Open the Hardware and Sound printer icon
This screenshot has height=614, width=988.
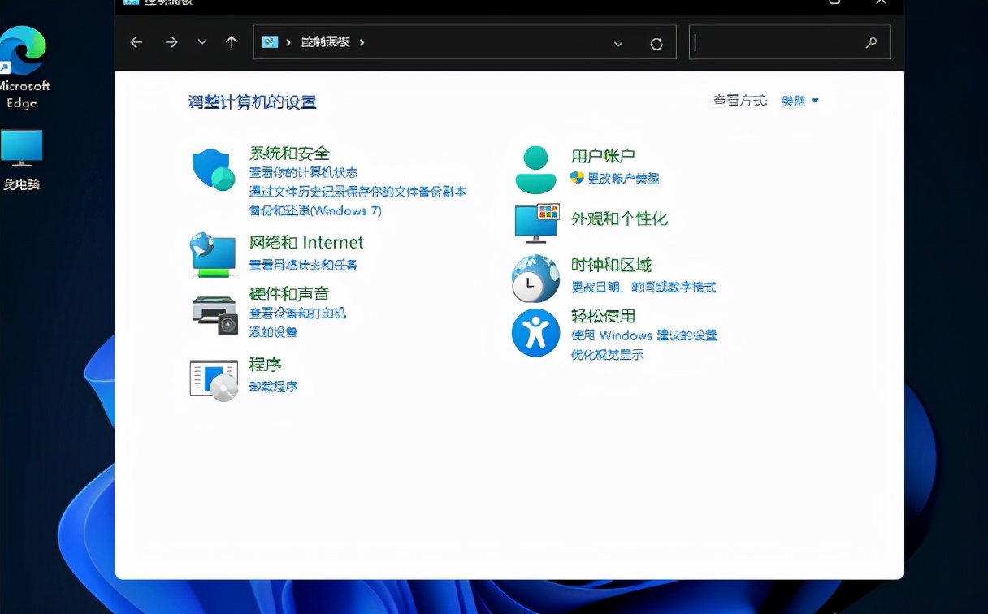click(214, 314)
